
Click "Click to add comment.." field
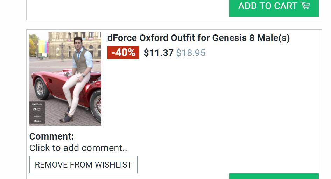(78, 148)
